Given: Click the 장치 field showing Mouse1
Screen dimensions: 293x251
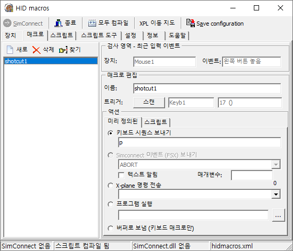Looking at the screenshot, I should pyautogui.click(x=165, y=62).
